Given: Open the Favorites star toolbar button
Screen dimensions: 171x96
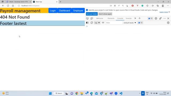Looking at the screenshot, I should click(153, 6).
